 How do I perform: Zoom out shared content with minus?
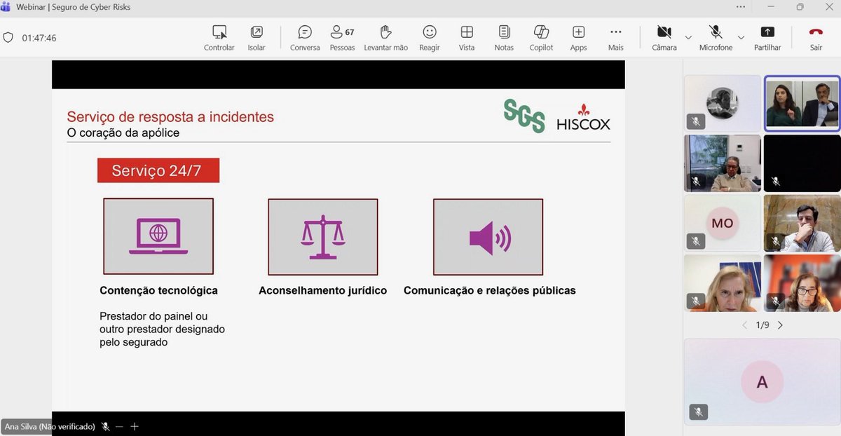click(x=120, y=426)
